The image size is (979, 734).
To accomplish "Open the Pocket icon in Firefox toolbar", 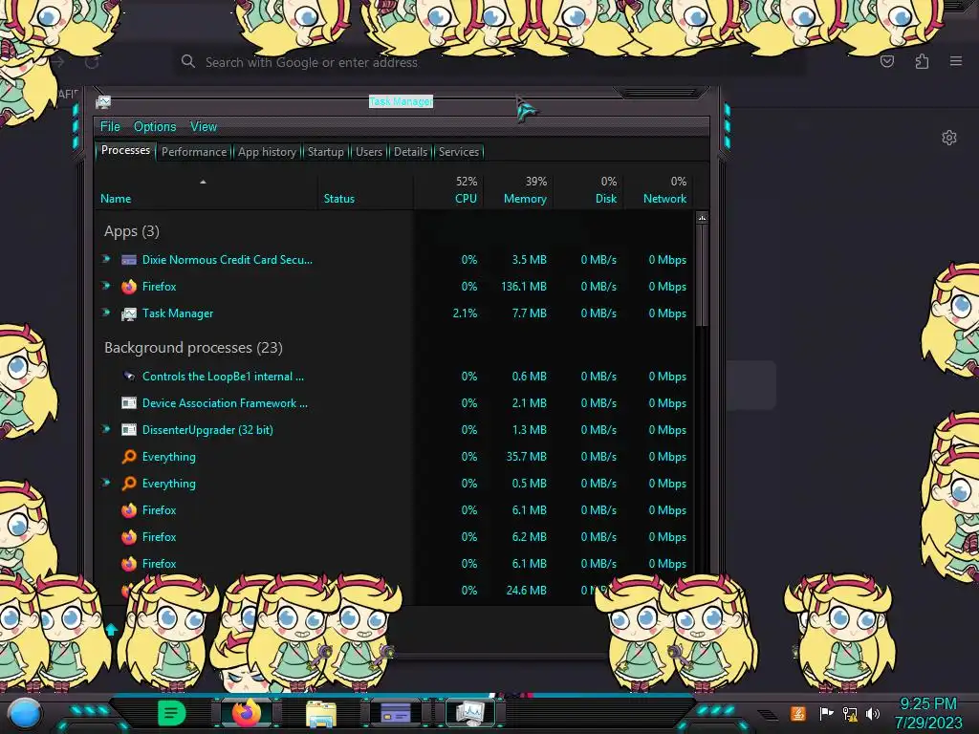I will pyautogui.click(x=886, y=61).
